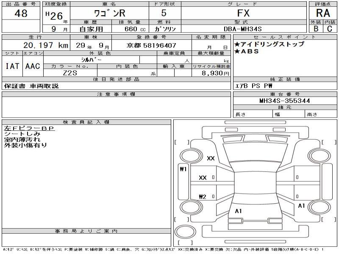Click the FX grade value

[244, 13]
